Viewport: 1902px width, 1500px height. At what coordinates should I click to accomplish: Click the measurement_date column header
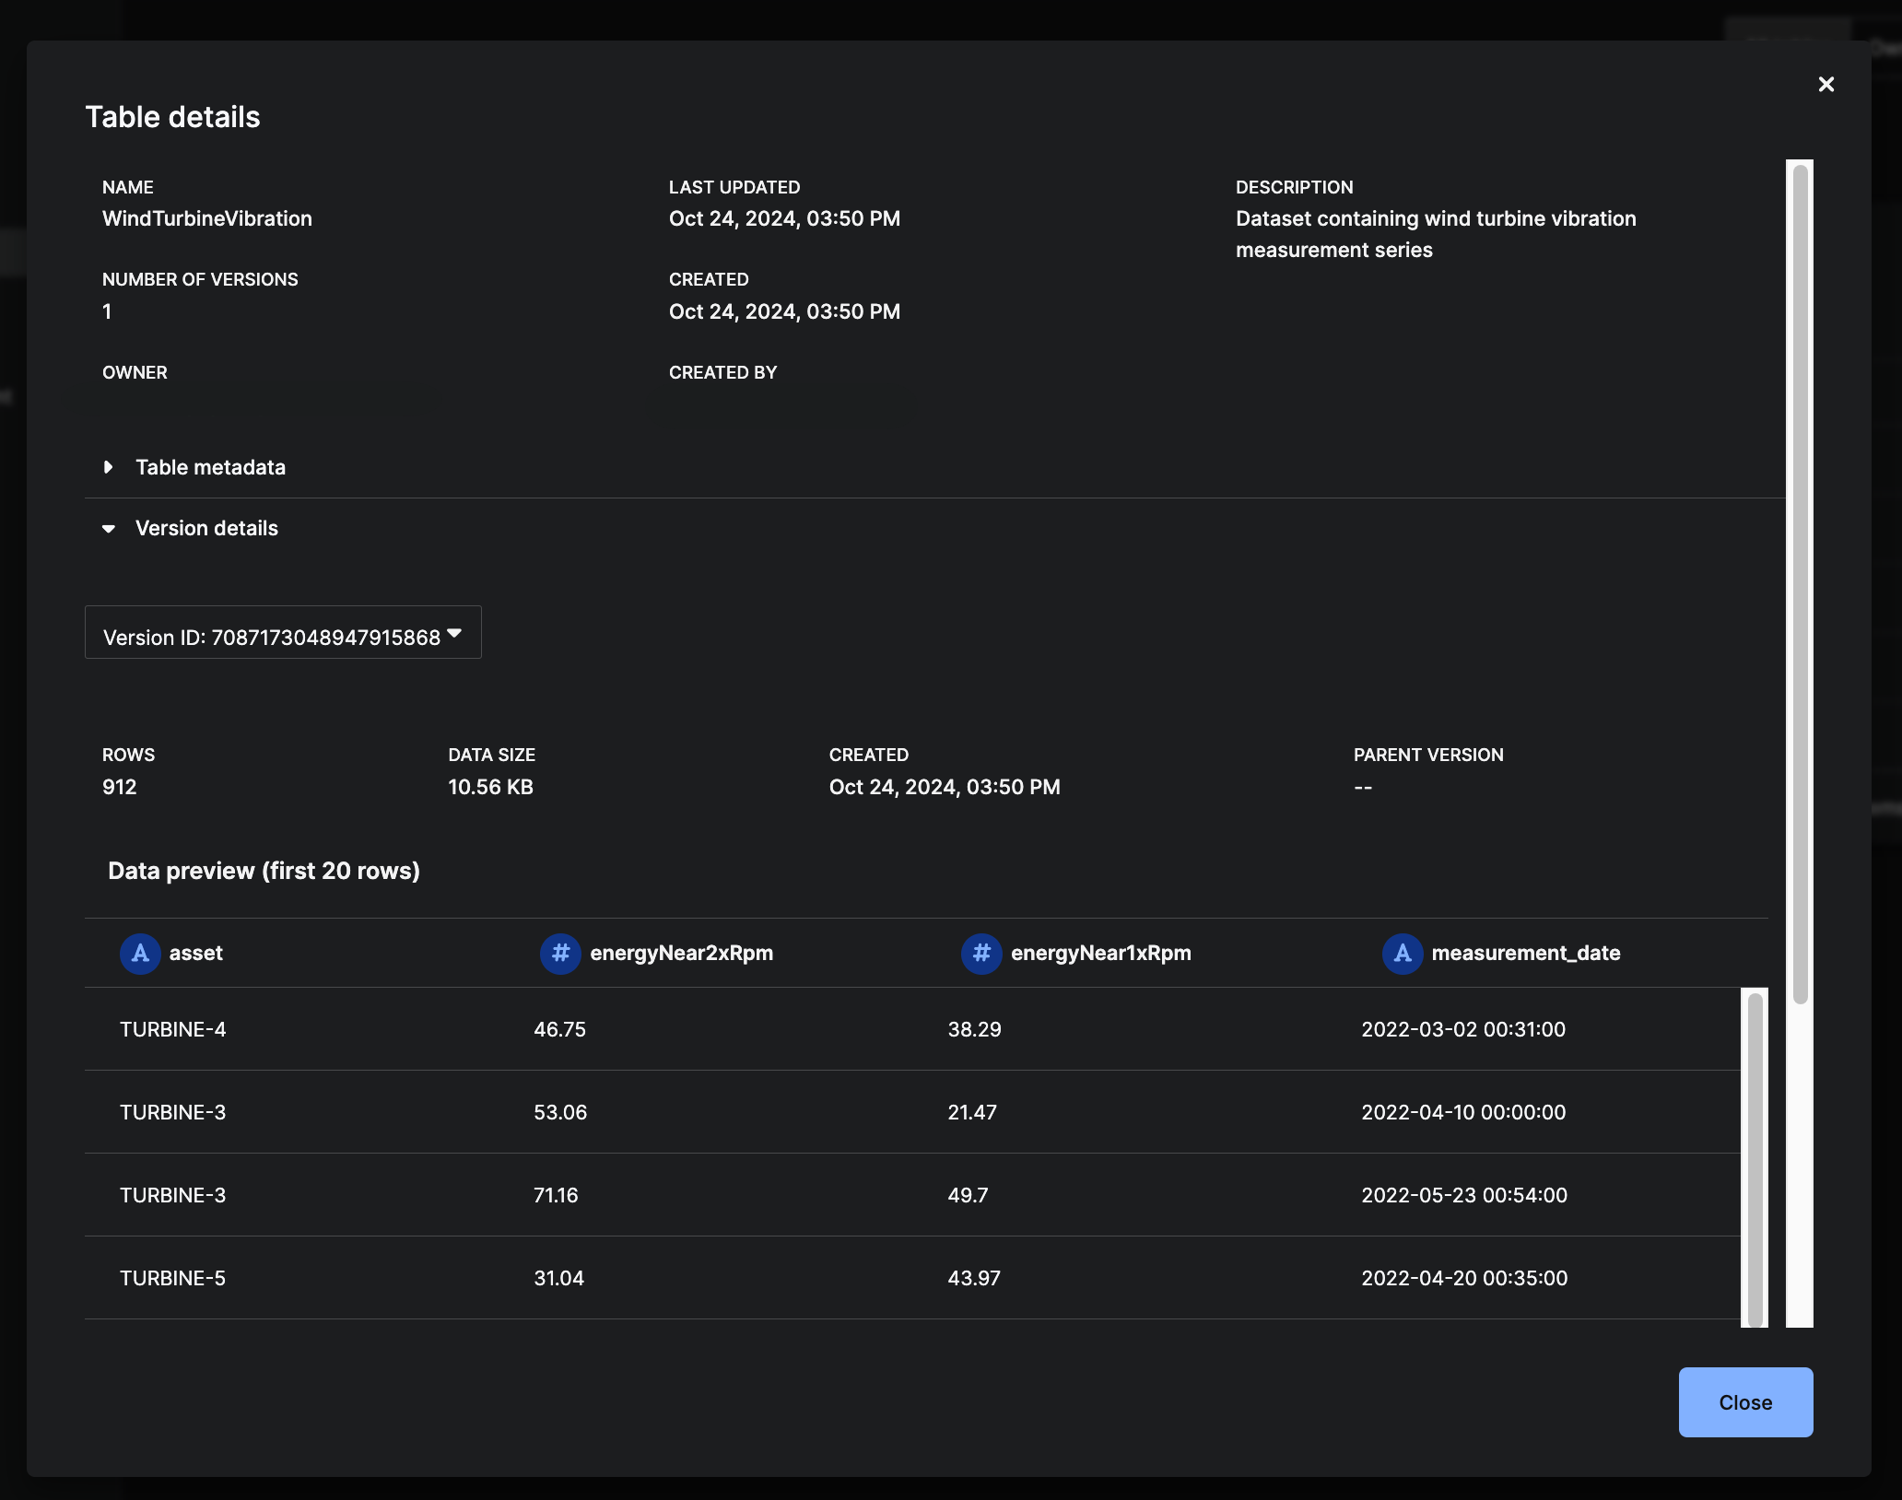click(1525, 953)
